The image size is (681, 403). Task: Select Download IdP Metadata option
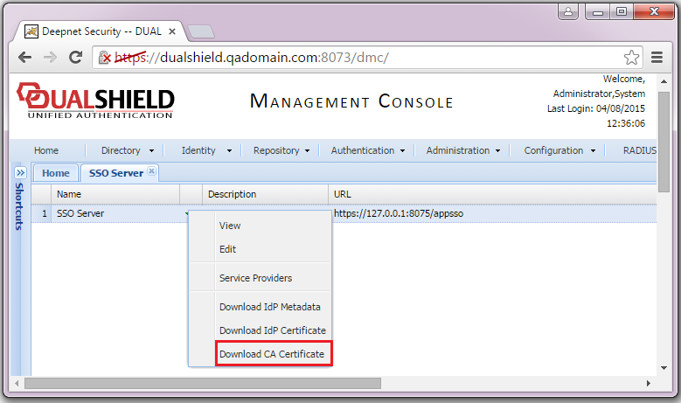tap(269, 307)
